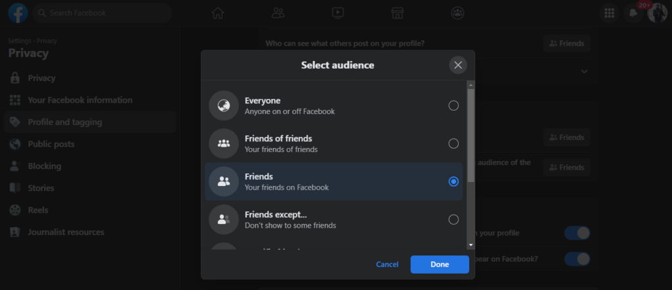Select the Friends radio button
The image size is (672, 290).
click(453, 181)
